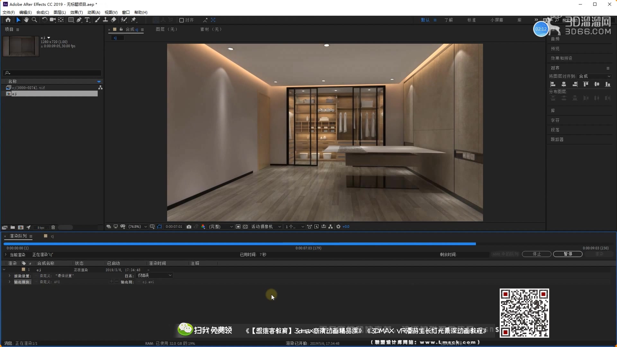Select the Roto Brush tool
This screenshot has height=347, width=617.
point(124,20)
